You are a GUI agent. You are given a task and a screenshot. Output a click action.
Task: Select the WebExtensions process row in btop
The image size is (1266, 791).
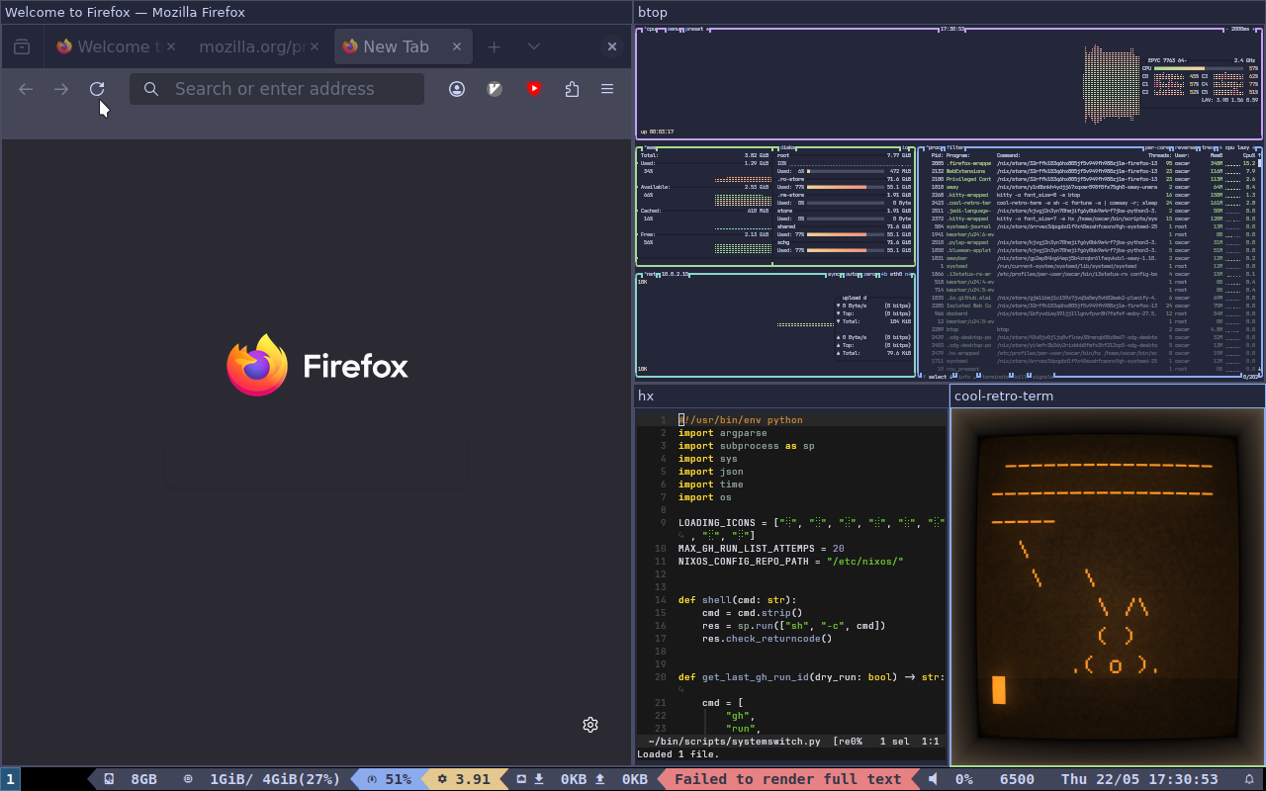coord(1093,171)
